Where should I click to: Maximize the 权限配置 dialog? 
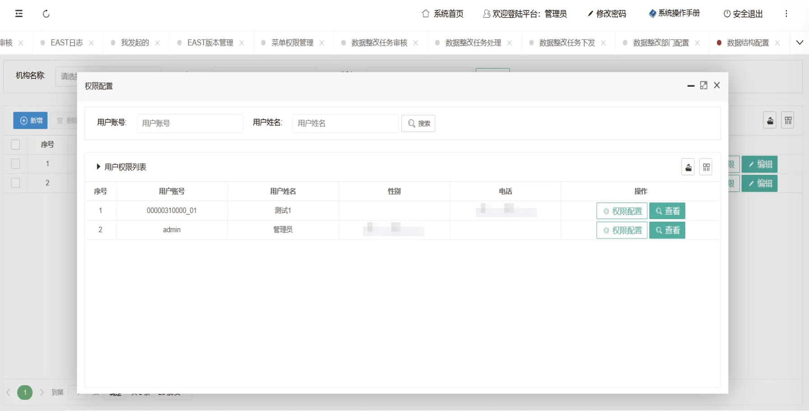(703, 85)
